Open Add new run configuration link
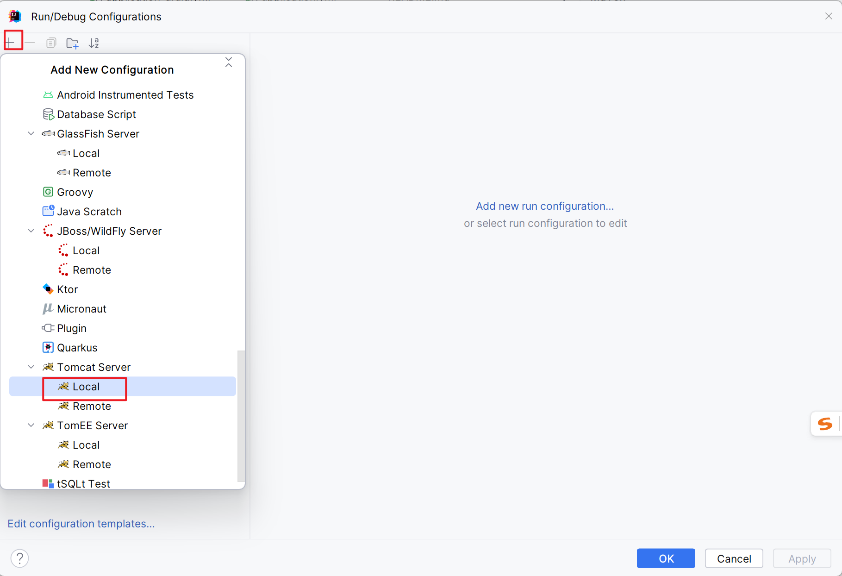Viewport: 842px width, 576px height. 545,206
